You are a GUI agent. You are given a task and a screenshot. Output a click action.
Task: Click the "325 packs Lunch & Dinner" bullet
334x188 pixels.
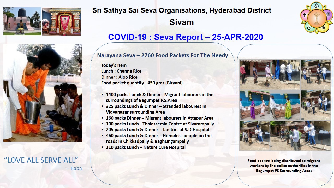154,109
